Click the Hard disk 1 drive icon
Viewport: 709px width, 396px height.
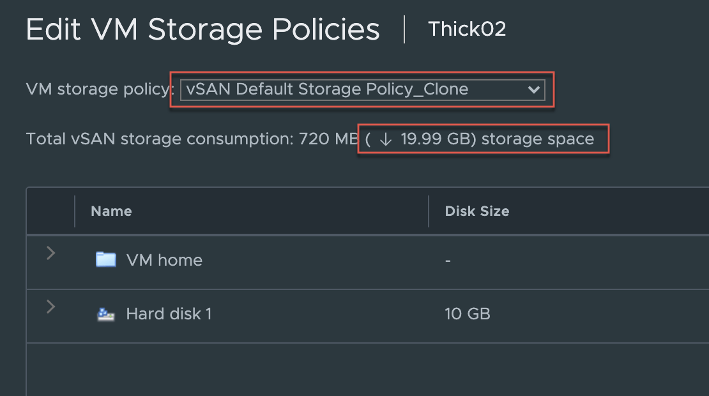[x=105, y=314]
